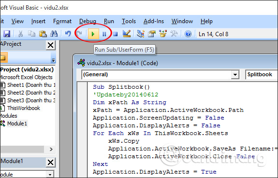Open the properties object dropdown arrow
The height and width of the screenshot is (178, 278).
pyautogui.click(x=50, y=175)
